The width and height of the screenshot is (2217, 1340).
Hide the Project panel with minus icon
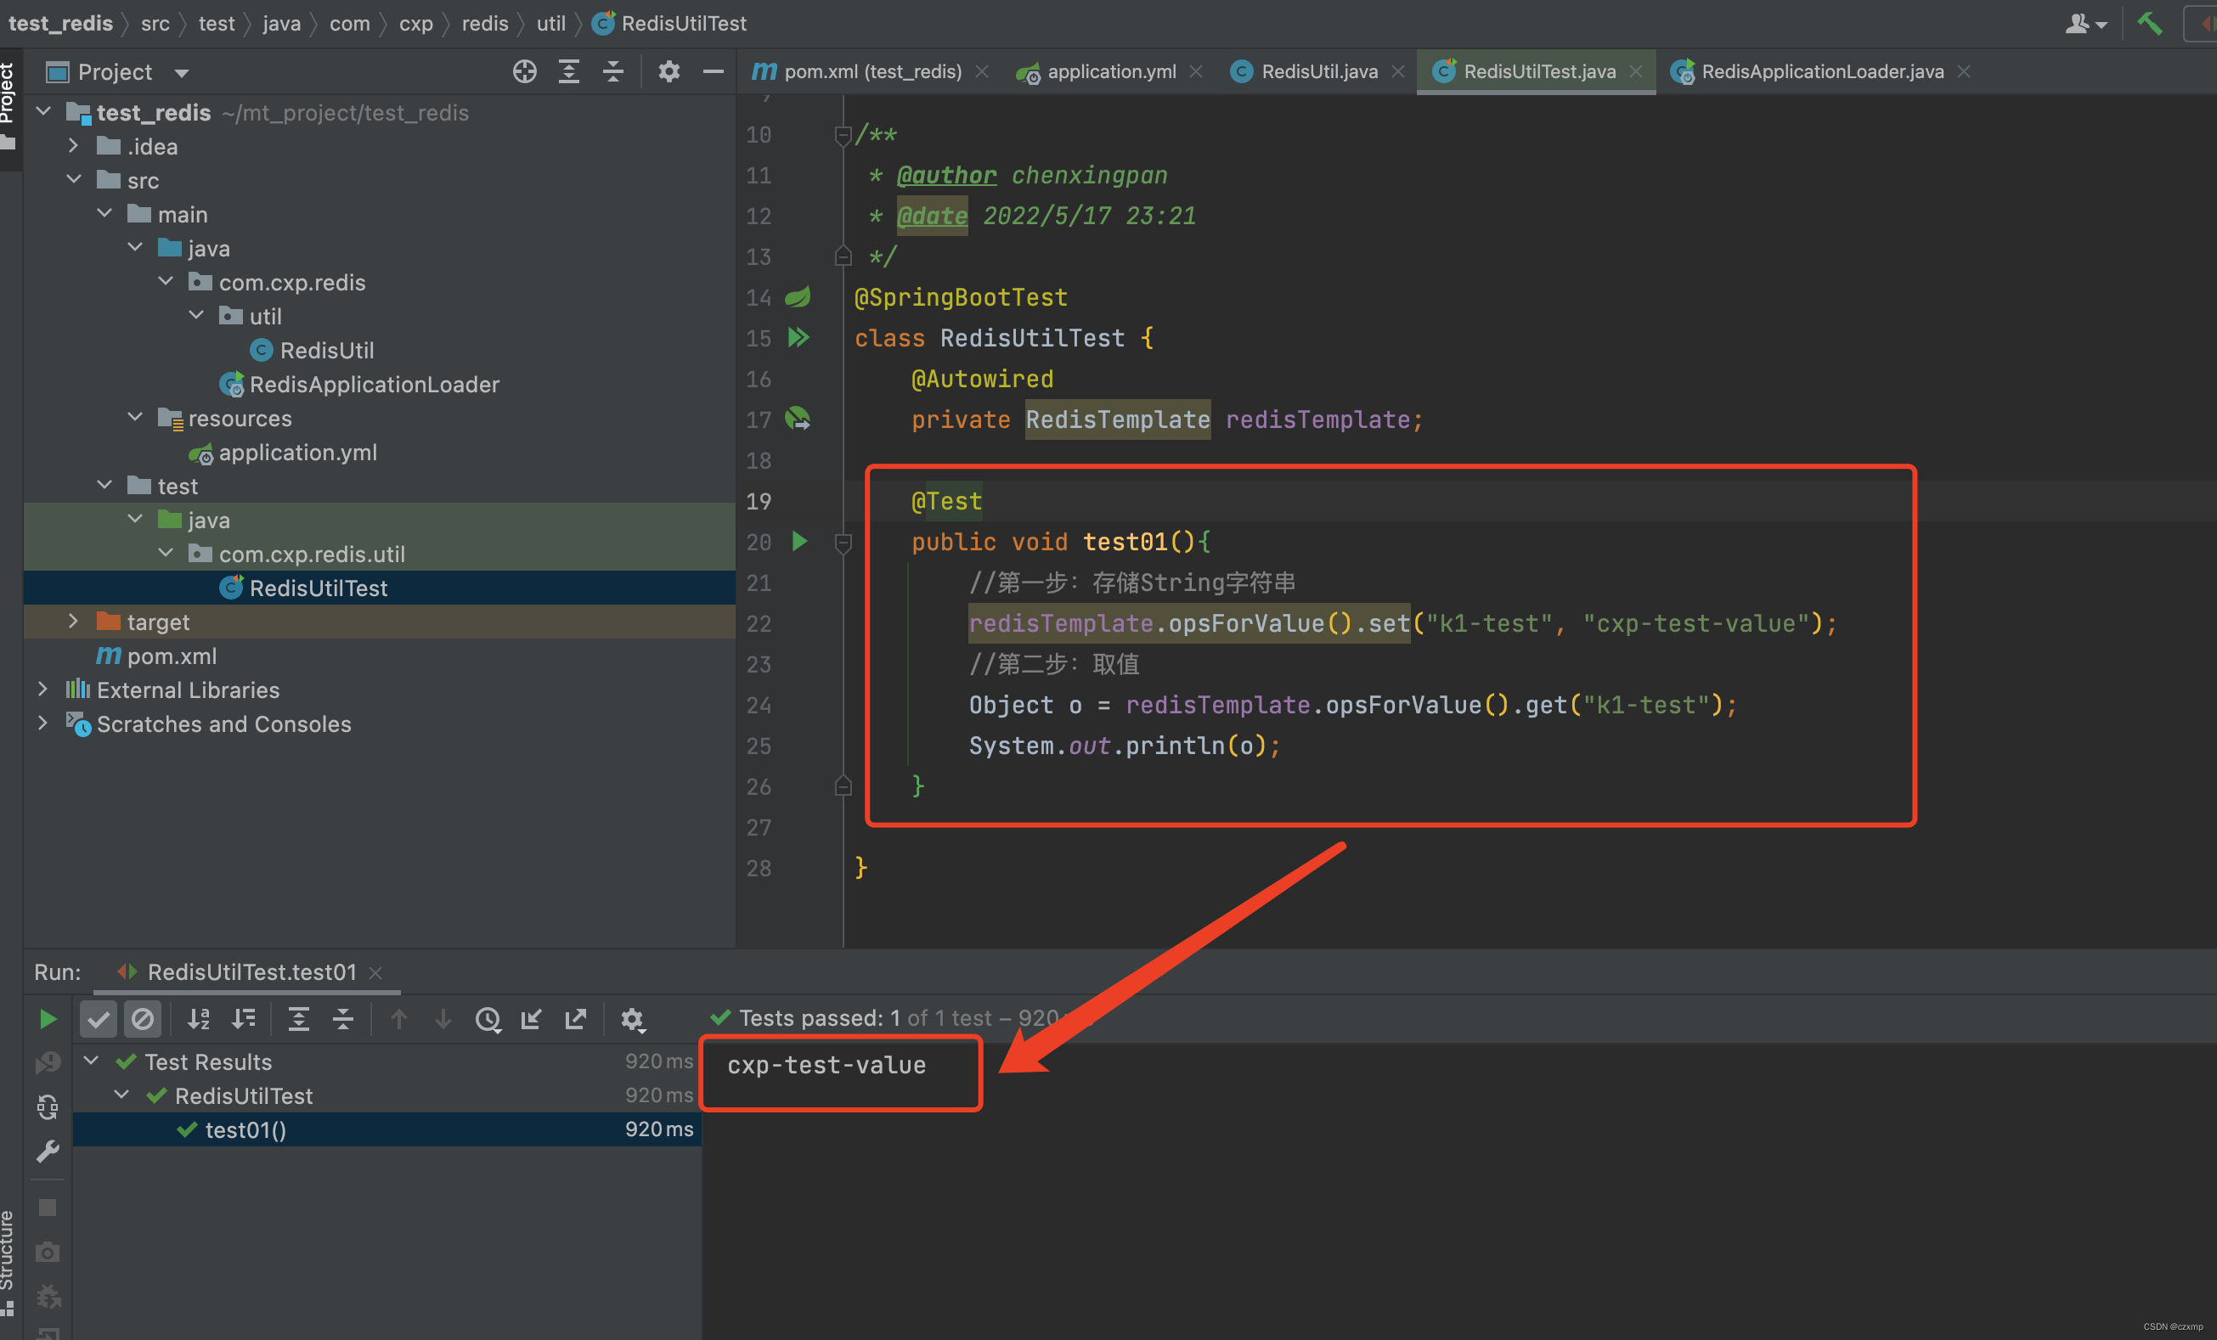[x=714, y=71]
